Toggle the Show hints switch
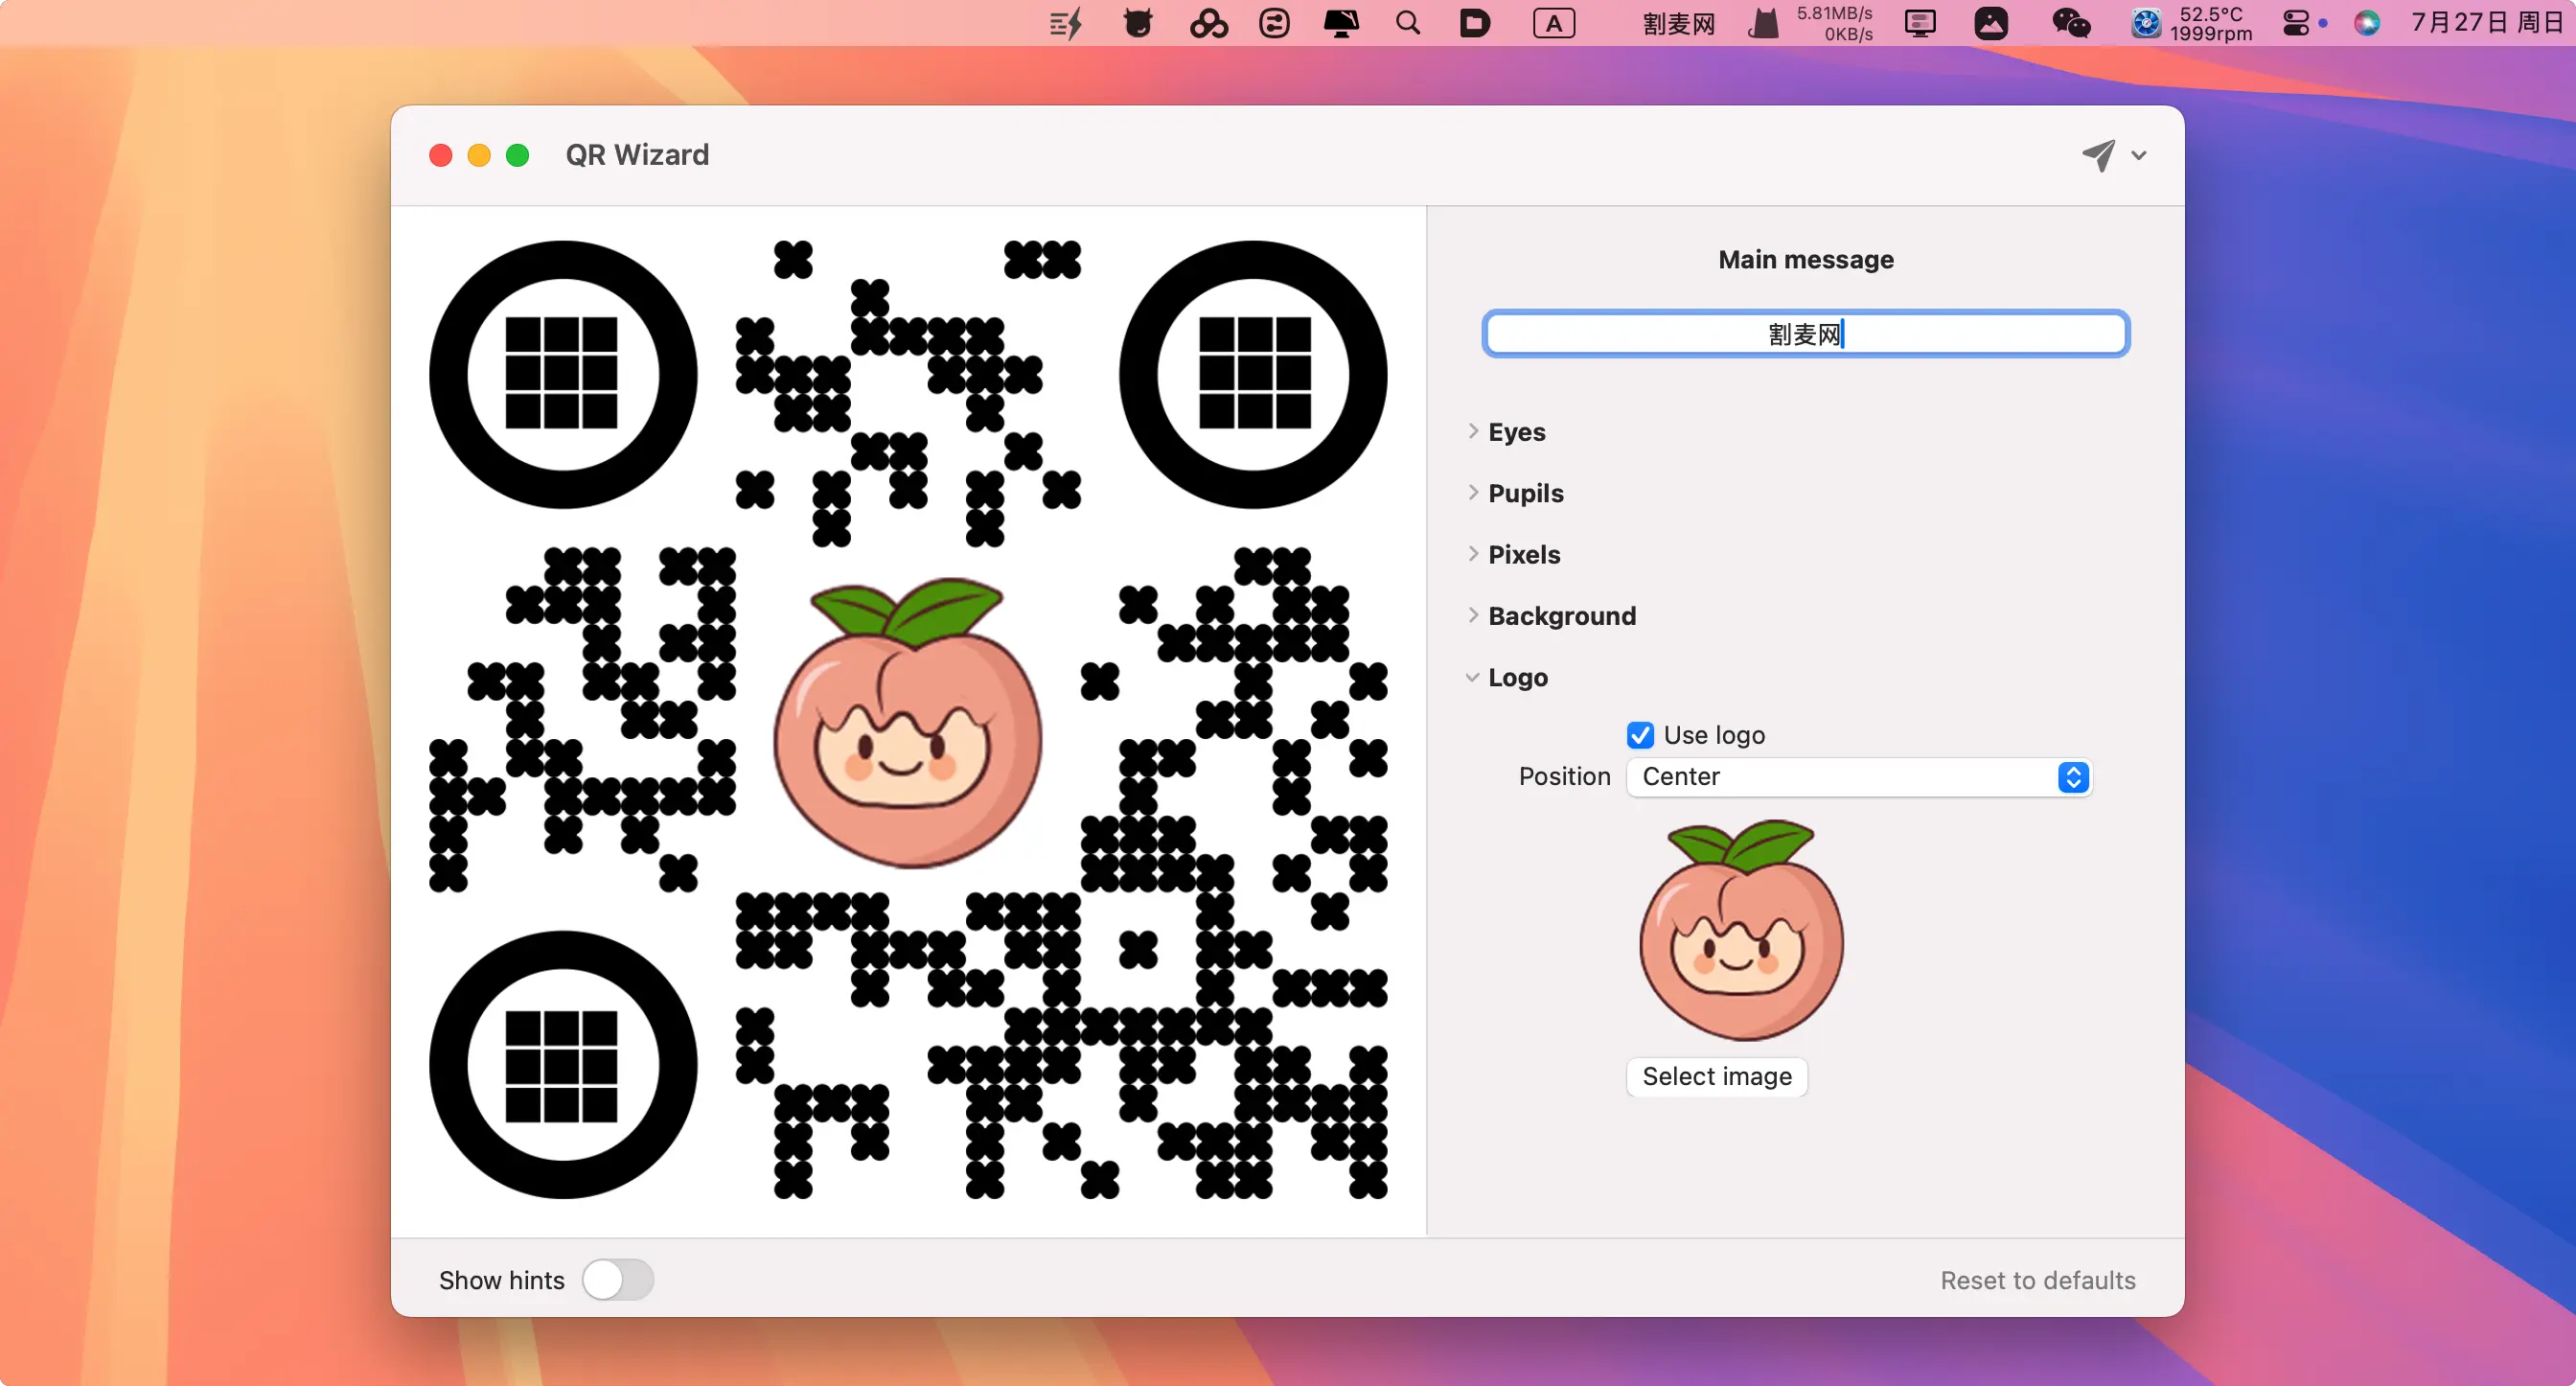Viewport: 2576px width, 1386px height. click(x=618, y=1280)
